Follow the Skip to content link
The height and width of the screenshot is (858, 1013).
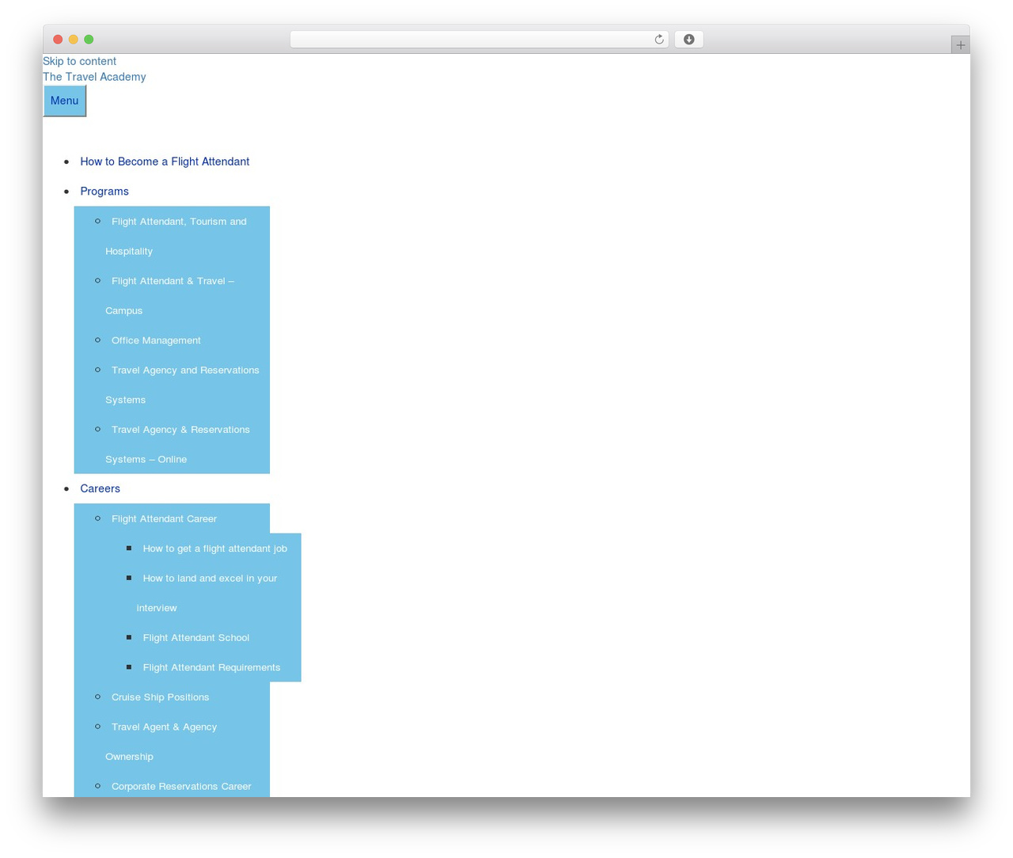tap(79, 61)
